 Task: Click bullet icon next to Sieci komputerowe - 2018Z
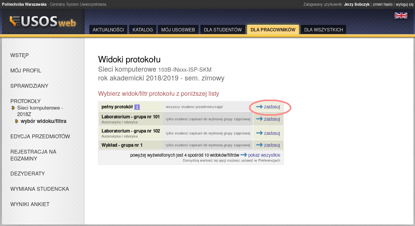[x=13, y=108]
